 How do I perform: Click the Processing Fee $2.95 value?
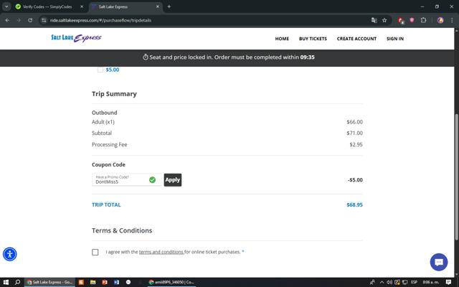point(356,144)
